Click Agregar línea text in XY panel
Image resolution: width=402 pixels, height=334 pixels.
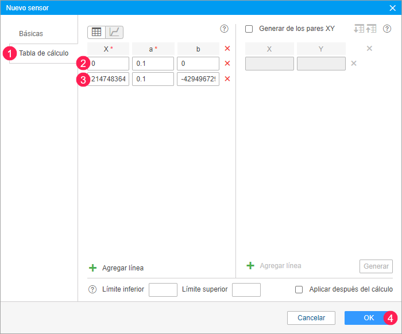coord(280,266)
